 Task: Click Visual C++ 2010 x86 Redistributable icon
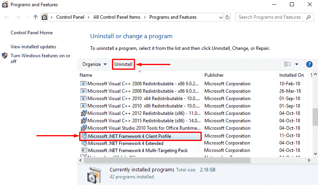(83, 106)
